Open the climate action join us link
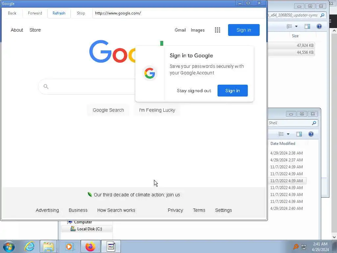Screen dimensions: 337x253 click(x=137, y=195)
